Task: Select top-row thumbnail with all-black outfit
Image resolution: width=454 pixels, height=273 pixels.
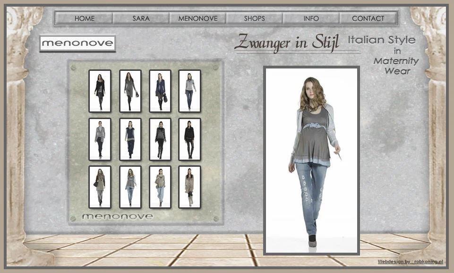Action: [x=100, y=91]
